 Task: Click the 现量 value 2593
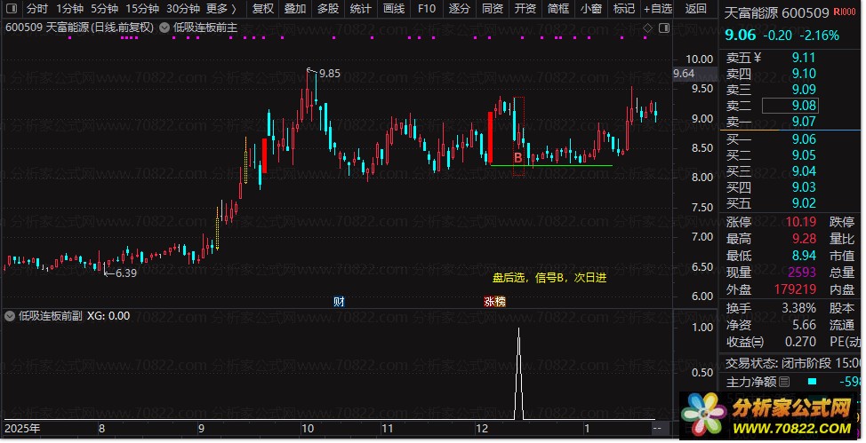(x=801, y=272)
